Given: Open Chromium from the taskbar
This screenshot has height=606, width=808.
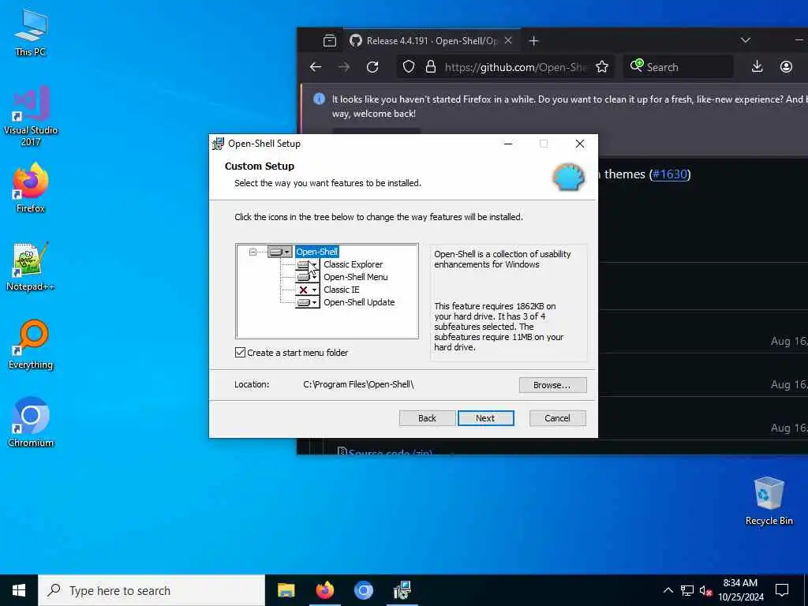Looking at the screenshot, I should 363,590.
